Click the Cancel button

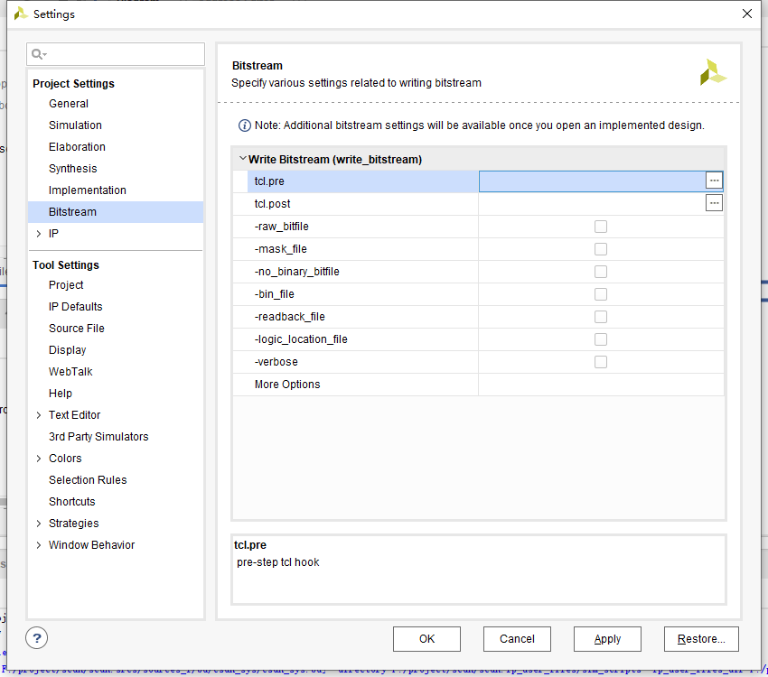[x=517, y=639]
